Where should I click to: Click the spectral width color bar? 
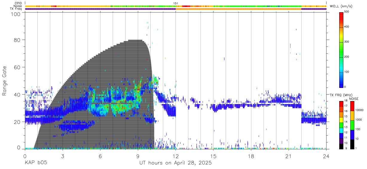click(x=342, y=49)
